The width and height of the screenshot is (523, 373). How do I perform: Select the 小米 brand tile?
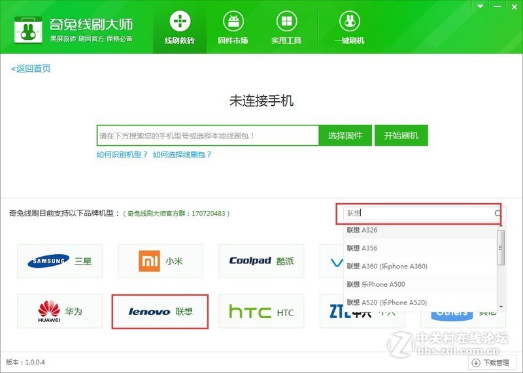160,261
